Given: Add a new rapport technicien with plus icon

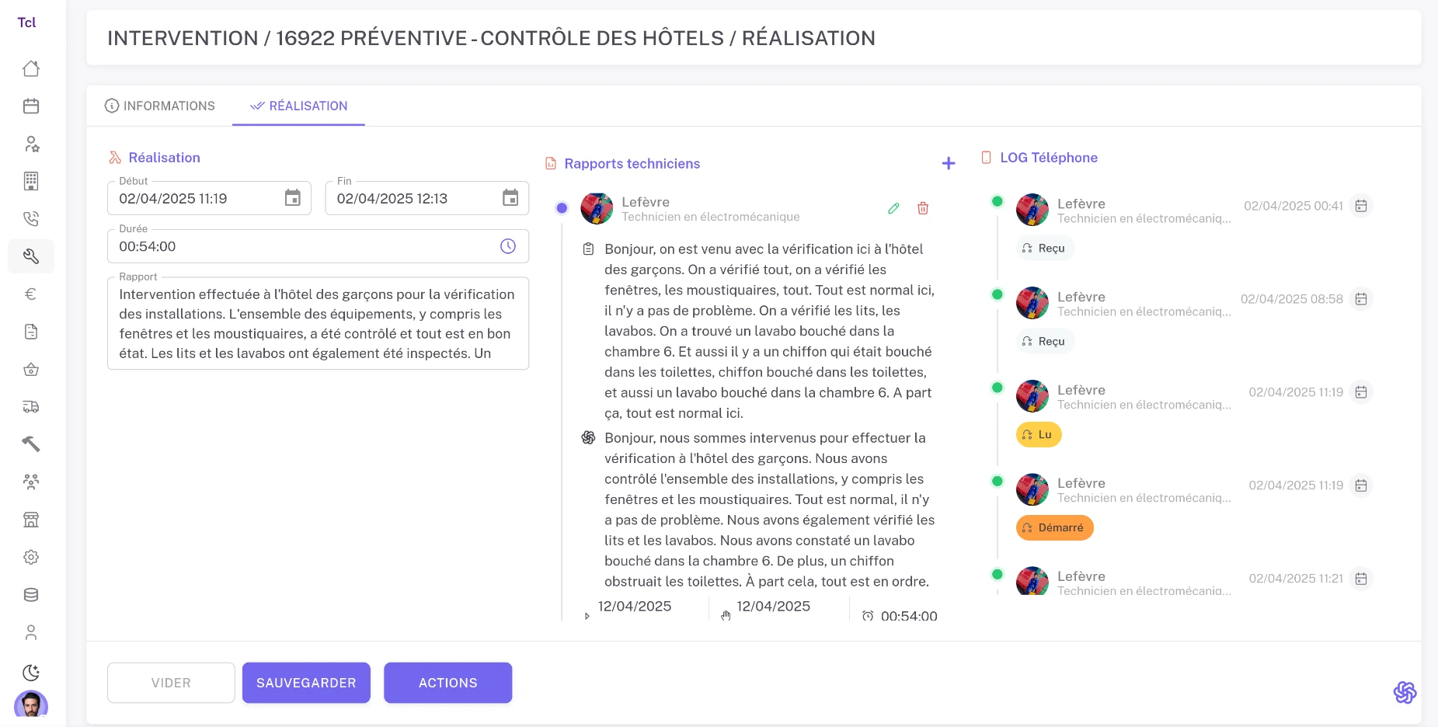Looking at the screenshot, I should 949,163.
